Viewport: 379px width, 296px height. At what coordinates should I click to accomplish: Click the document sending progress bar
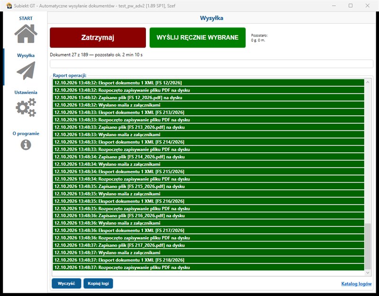coord(211,64)
